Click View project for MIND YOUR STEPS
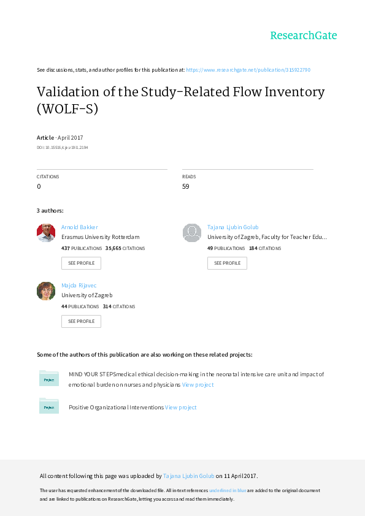Screen dimensions: 365x516 click(x=198, y=384)
